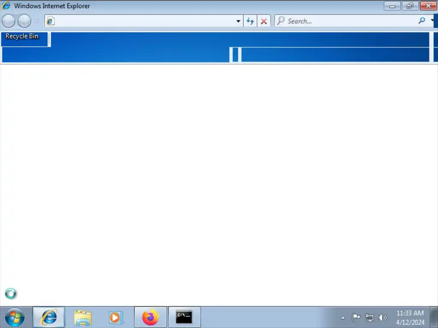Launch Windows Media Player from taskbar
Screen dimensions: 438x328
(115, 317)
